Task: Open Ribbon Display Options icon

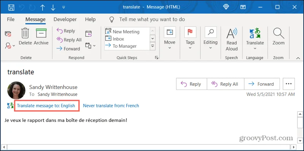Action: tap(243, 7)
